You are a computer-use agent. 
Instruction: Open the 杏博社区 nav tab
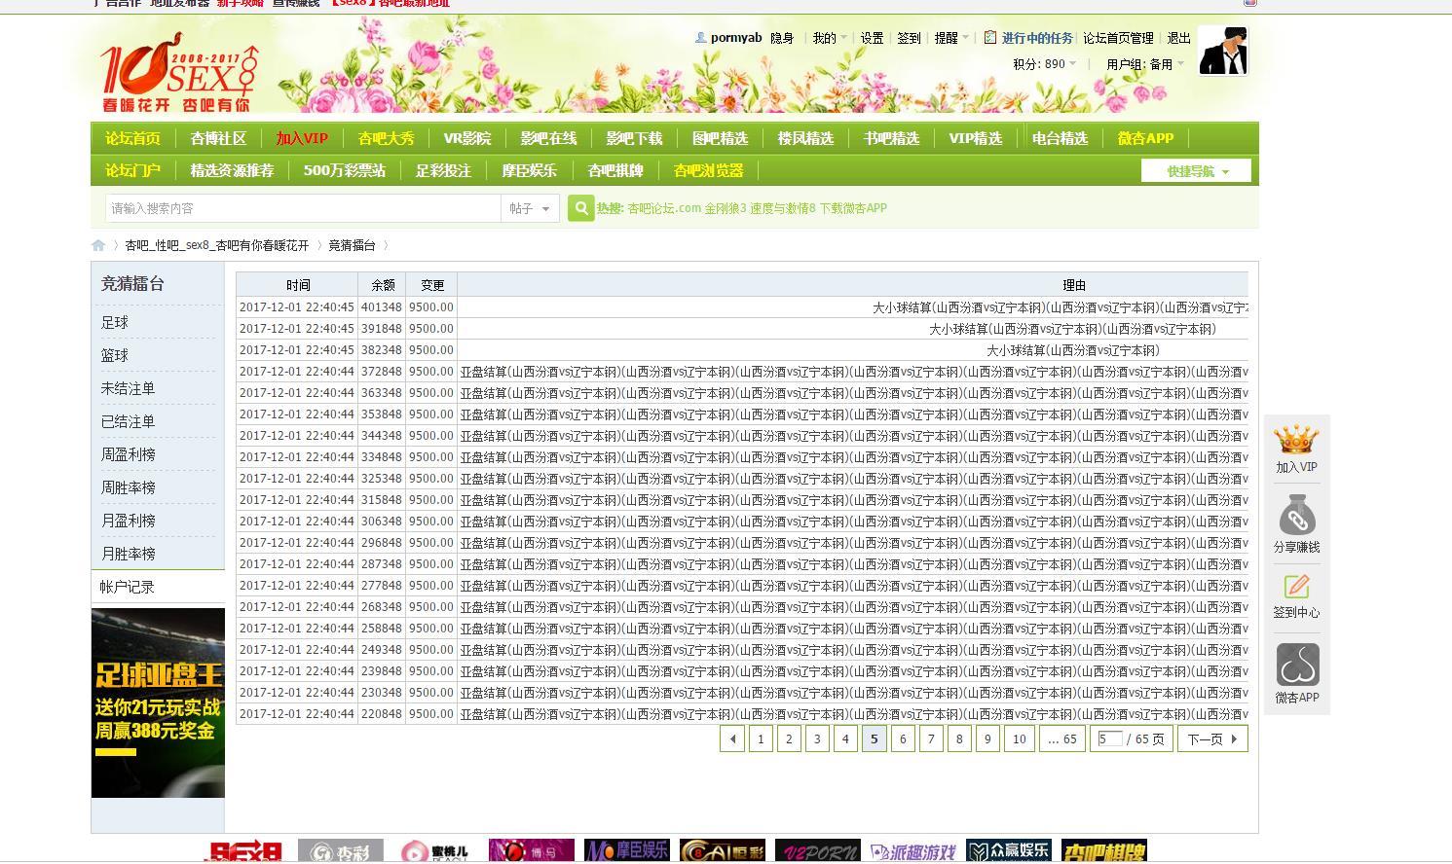coord(218,138)
